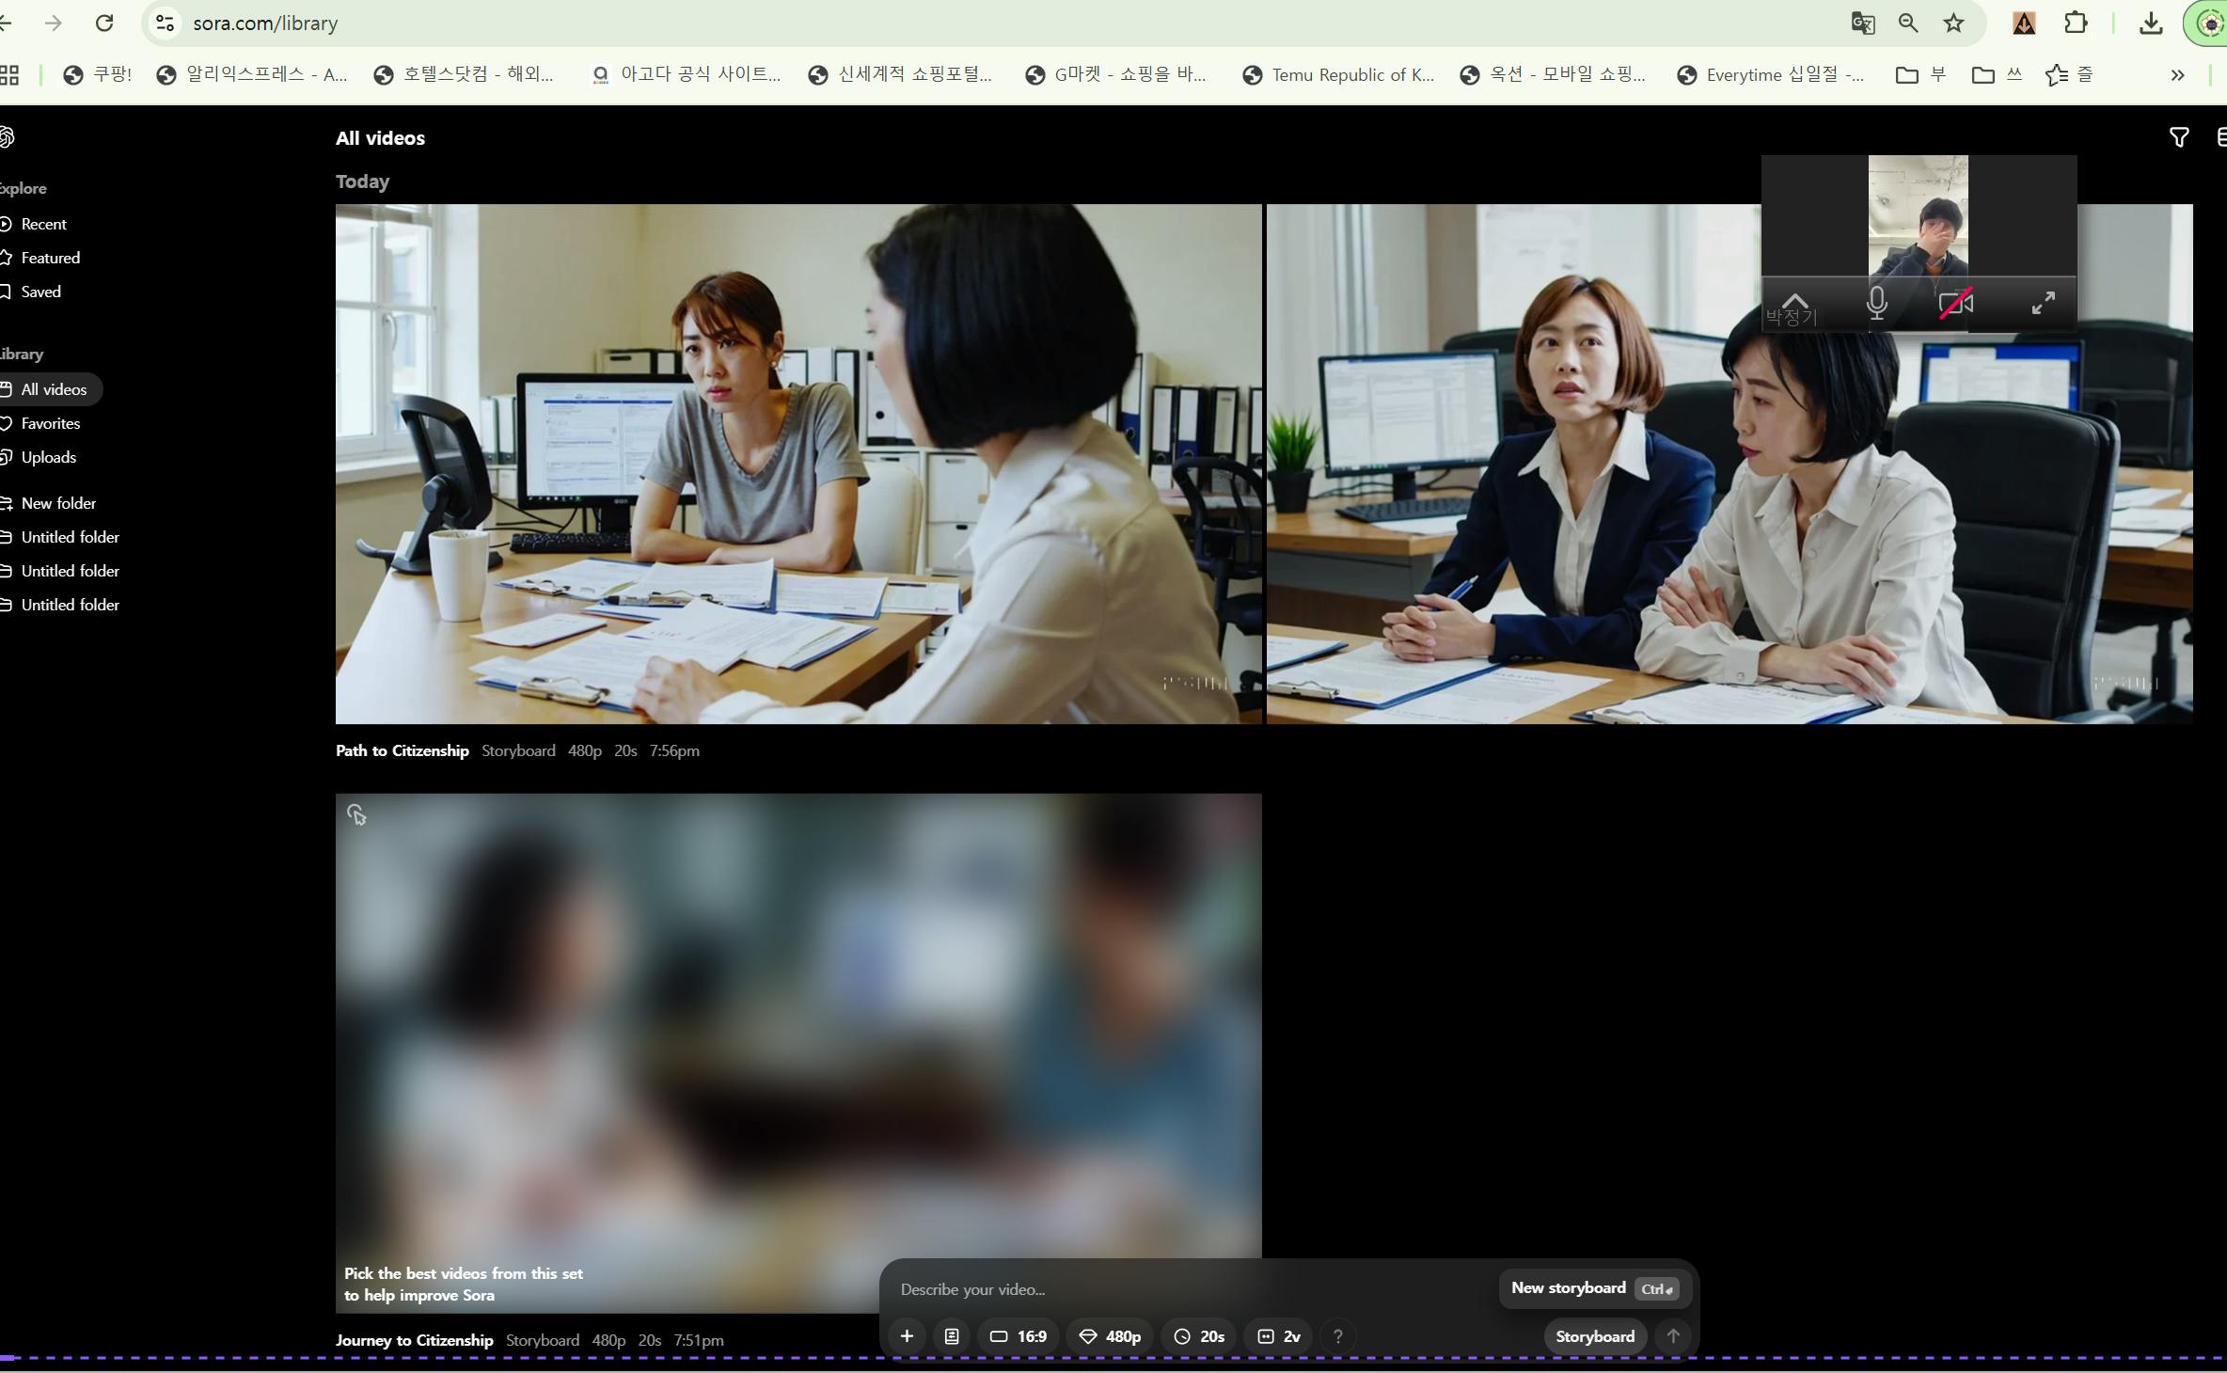Open the filter icon for All videos
Viewport: 2227px width, 1373px height.
[2178, 138]
